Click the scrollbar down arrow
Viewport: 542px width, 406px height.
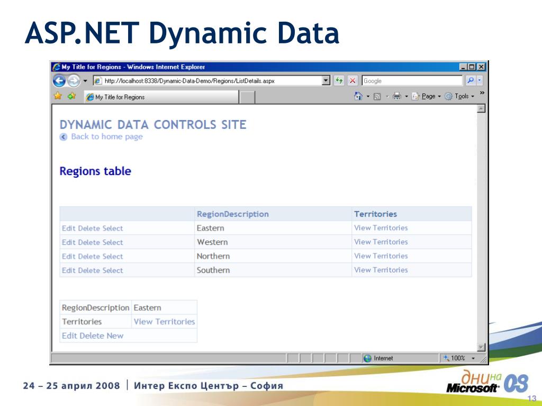tap(481, 347)
